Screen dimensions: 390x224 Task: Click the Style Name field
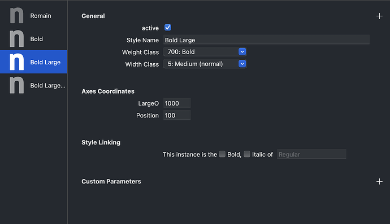coord(266,40)
